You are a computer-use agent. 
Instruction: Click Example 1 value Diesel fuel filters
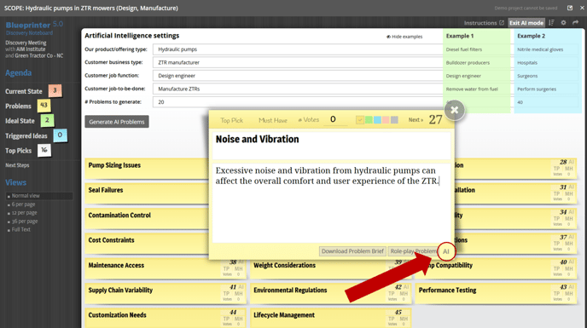coord(464,49)
